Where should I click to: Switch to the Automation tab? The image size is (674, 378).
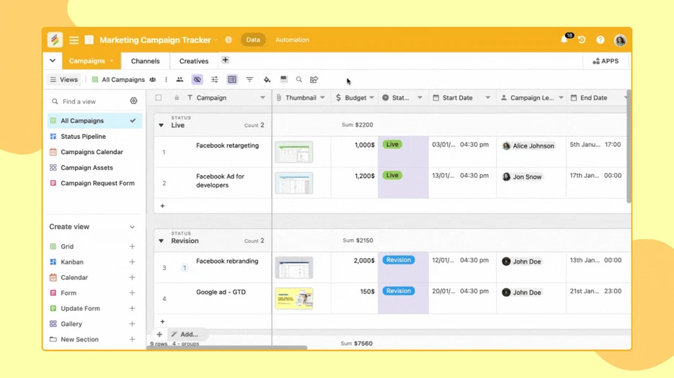[292, 40]
